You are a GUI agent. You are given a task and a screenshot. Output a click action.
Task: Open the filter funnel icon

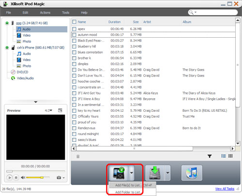pos(210,156)
